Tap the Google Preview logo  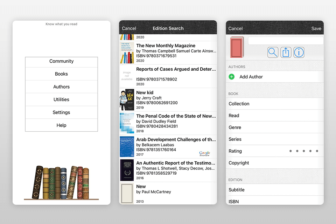tap(204, 154)
